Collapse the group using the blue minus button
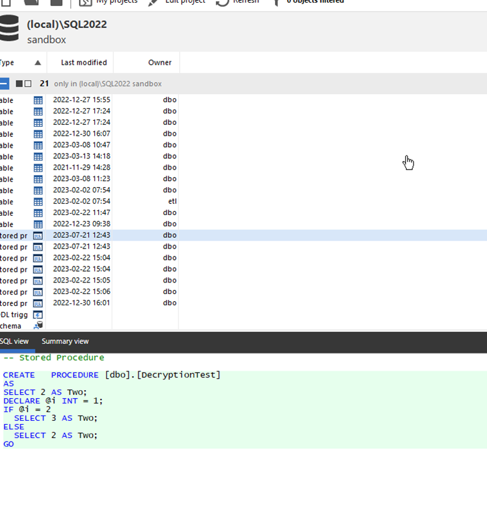 click(x=4, y=83)
